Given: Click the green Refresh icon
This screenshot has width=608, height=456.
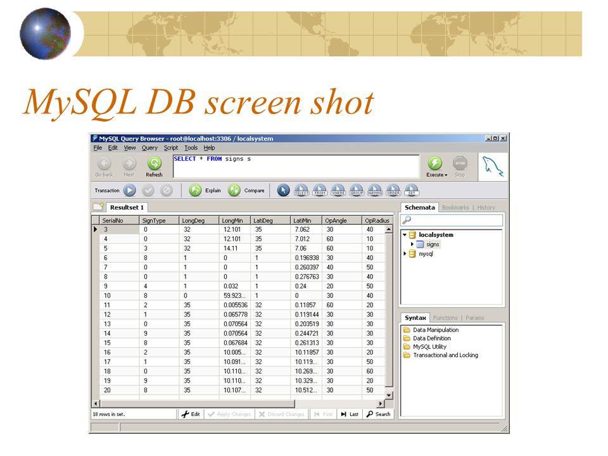Looking at the screenshot, I should (x=154, y=163).
